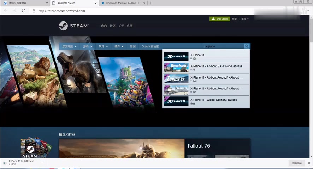
Task: Select the Zurich V2 Aerosoft add-on result
Action: 206,79
